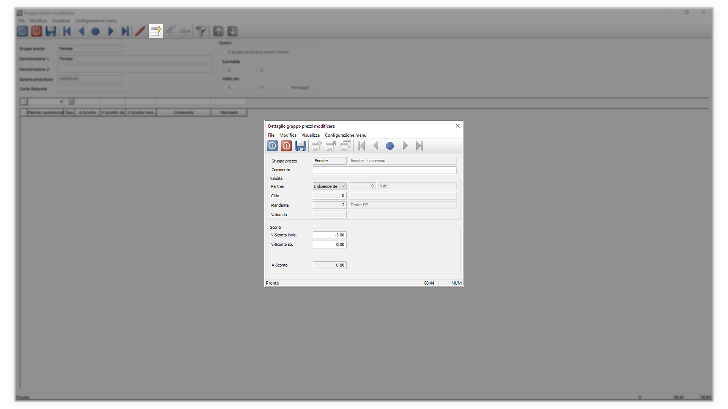Expand the Partner Indipendente dropdown
This screenshot has width=728, height=409.
pos(343,186)
